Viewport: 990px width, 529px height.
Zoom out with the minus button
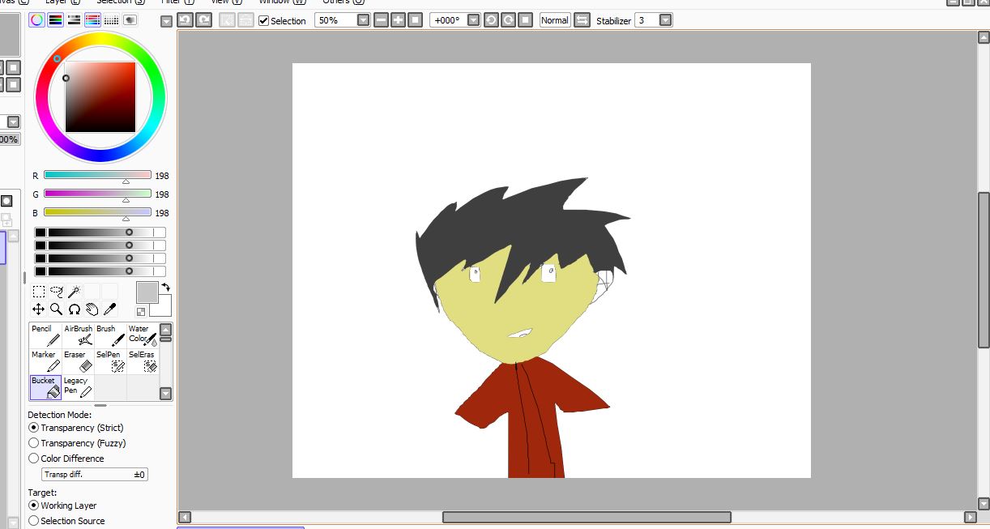[382, 20]
